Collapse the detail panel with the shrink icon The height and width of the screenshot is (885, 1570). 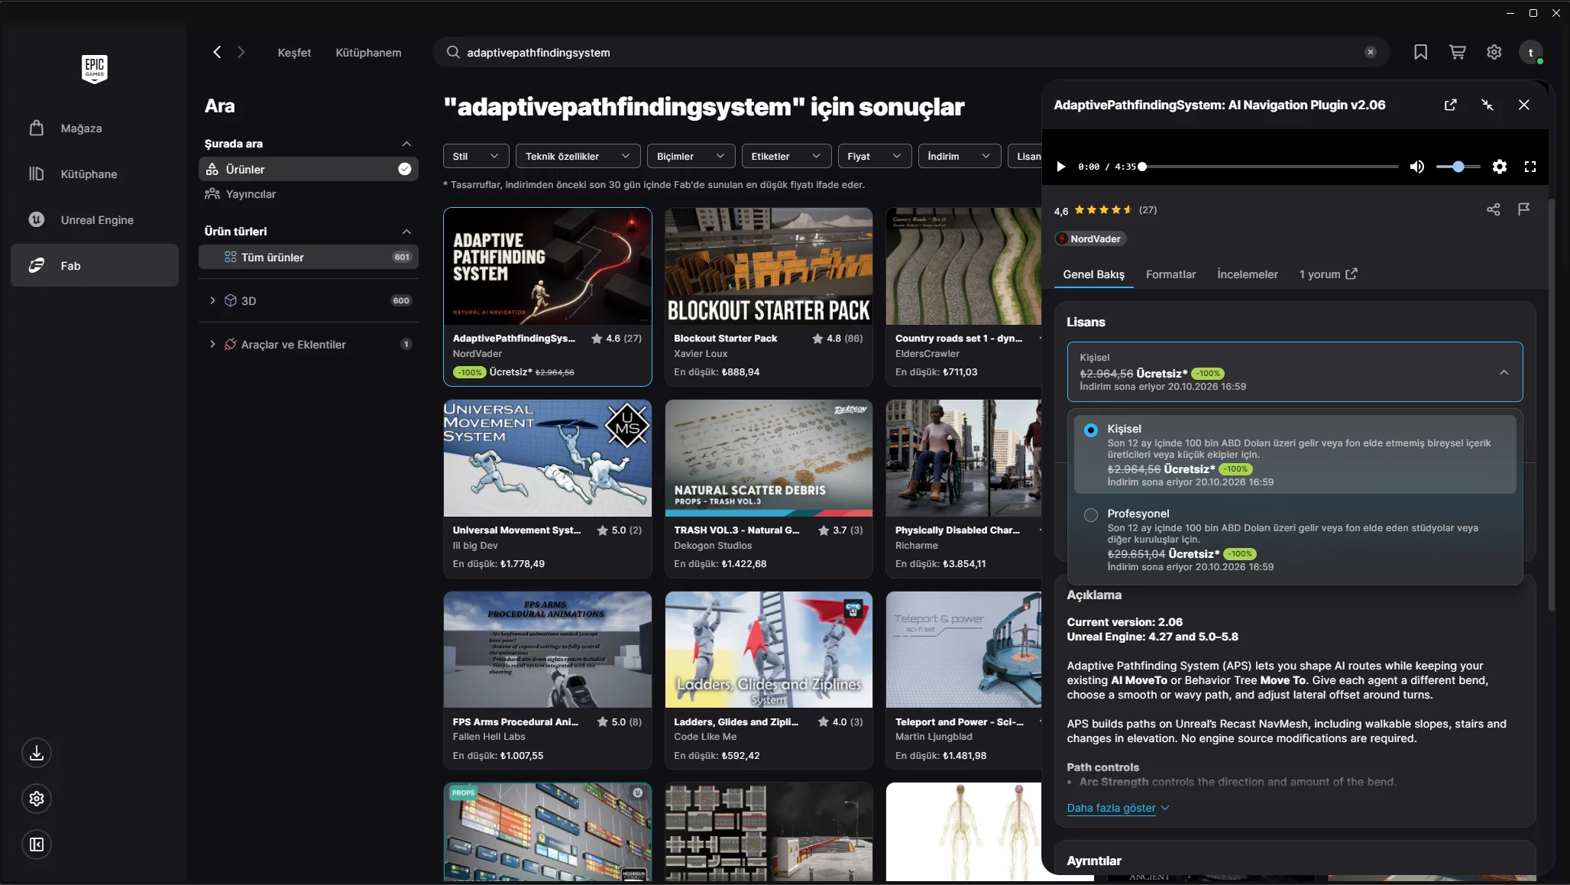(x=1487, y=105)
